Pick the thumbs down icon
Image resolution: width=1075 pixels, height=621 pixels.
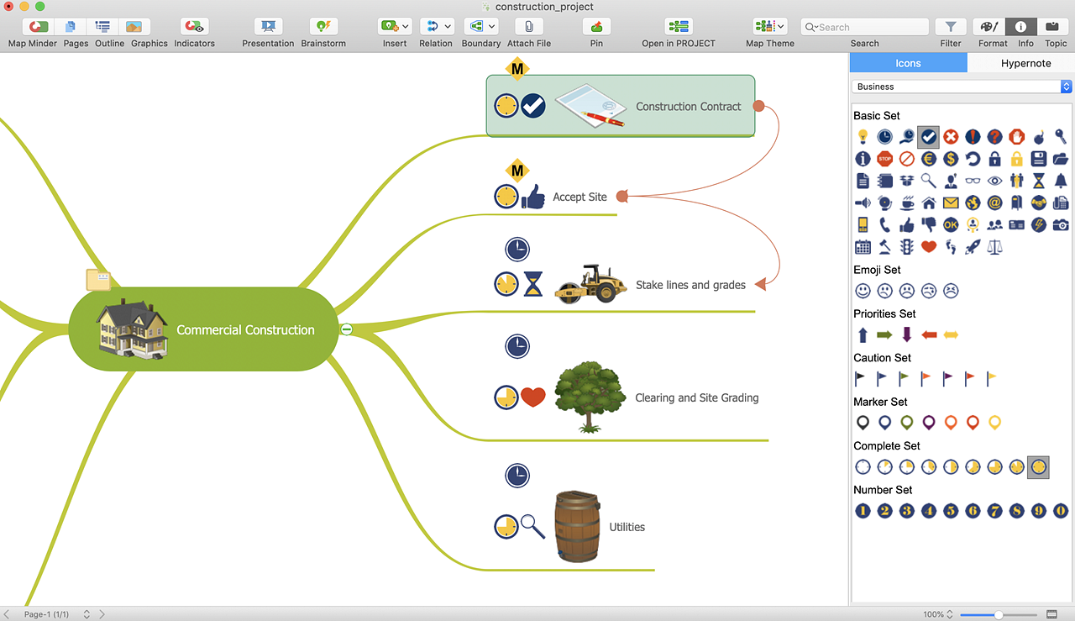click(929, 224)
